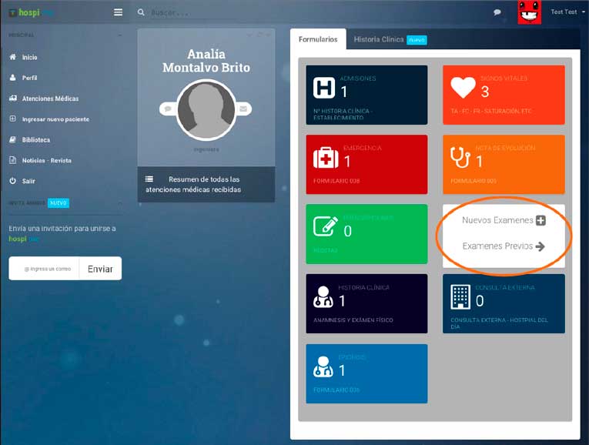
Task: Collapse the Principal sidebar section
Action: [x=119, y=35]
